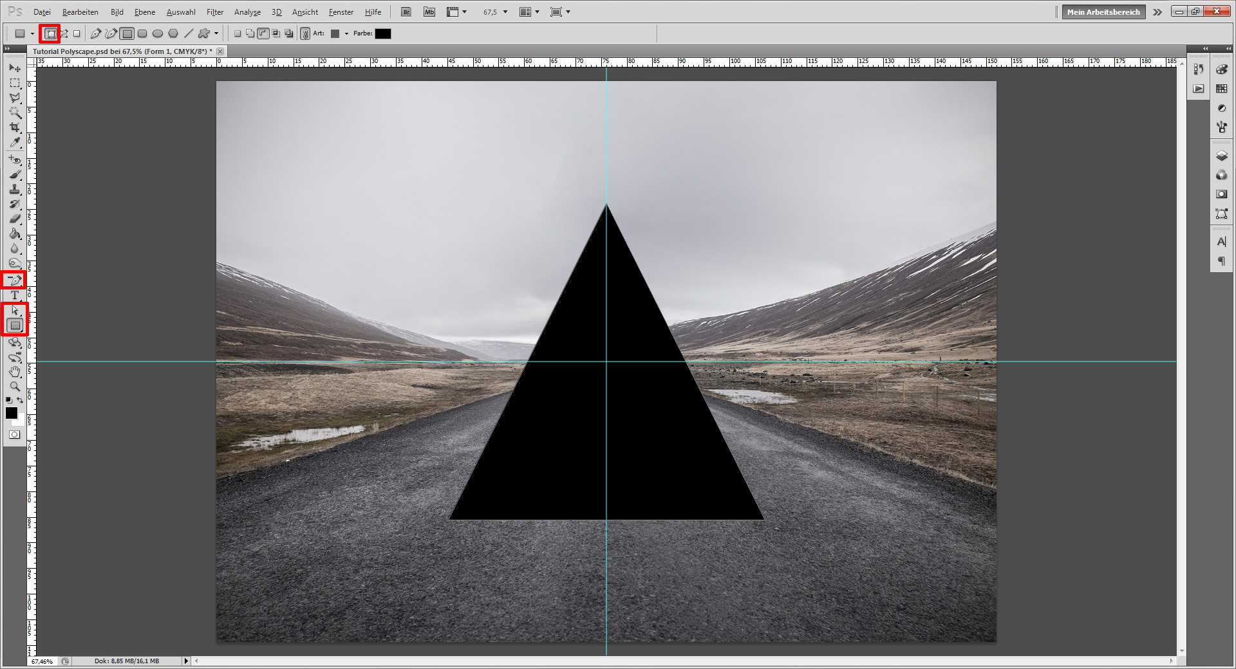The image size is (1236, 669).
Task: Open the Layers panel from the right dock
Action: [1222, 156]
